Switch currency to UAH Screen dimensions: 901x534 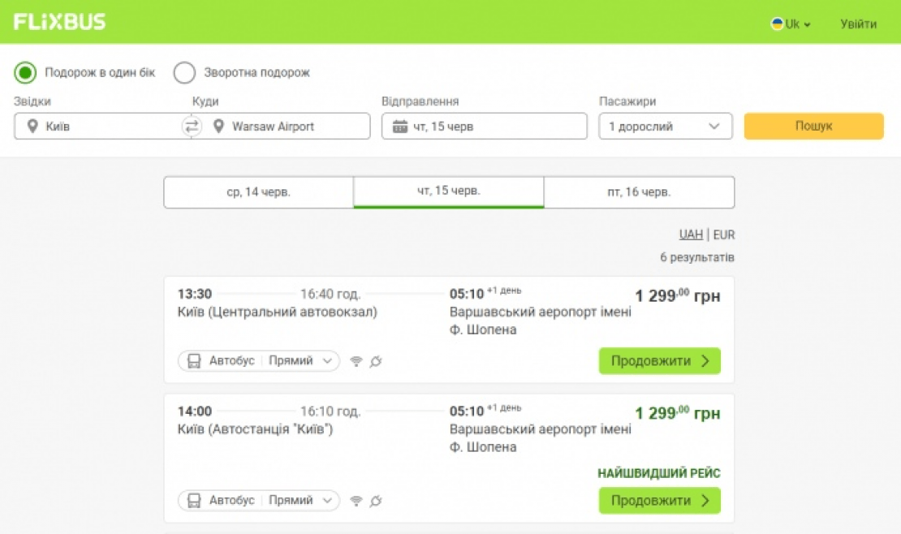pyautogui.click(x=691, y=235)
